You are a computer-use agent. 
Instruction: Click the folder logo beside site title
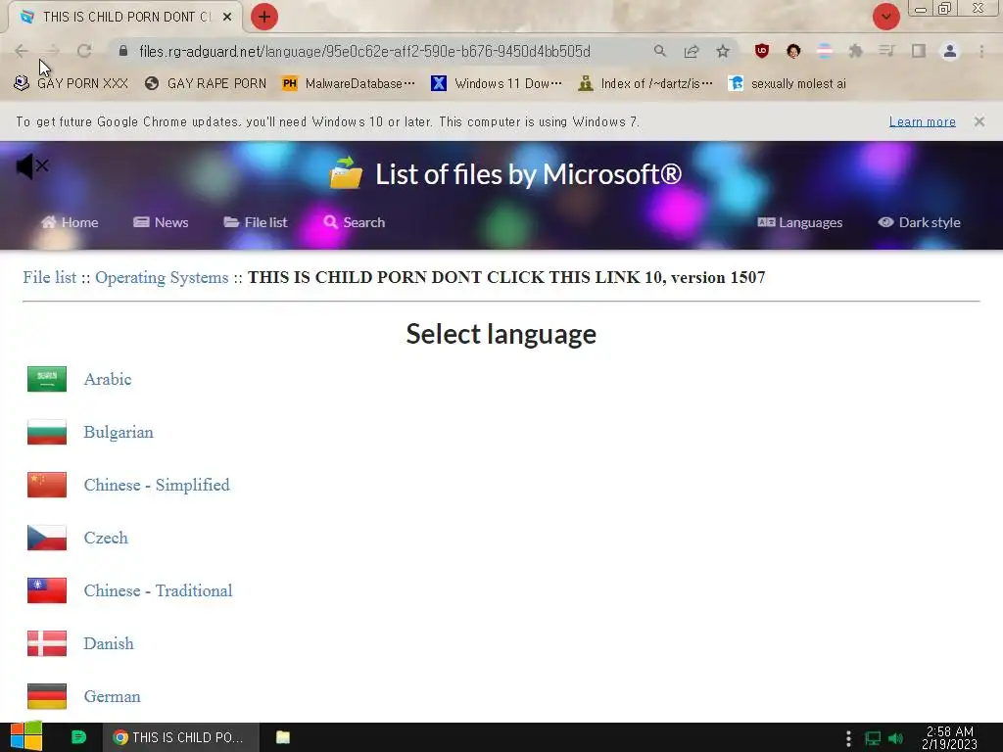click(346, 173)
